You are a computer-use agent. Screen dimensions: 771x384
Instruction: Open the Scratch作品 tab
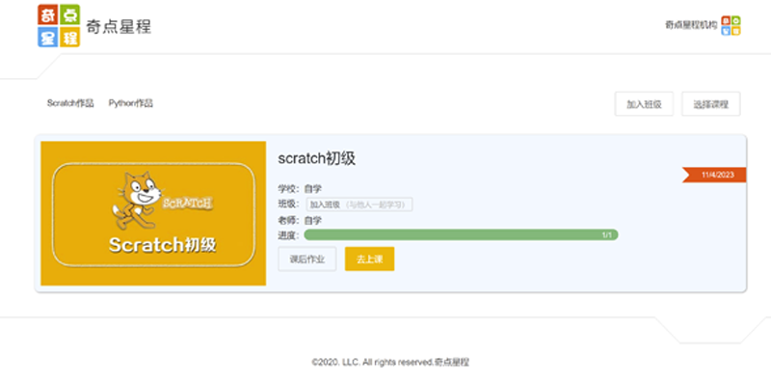(70, 103)
